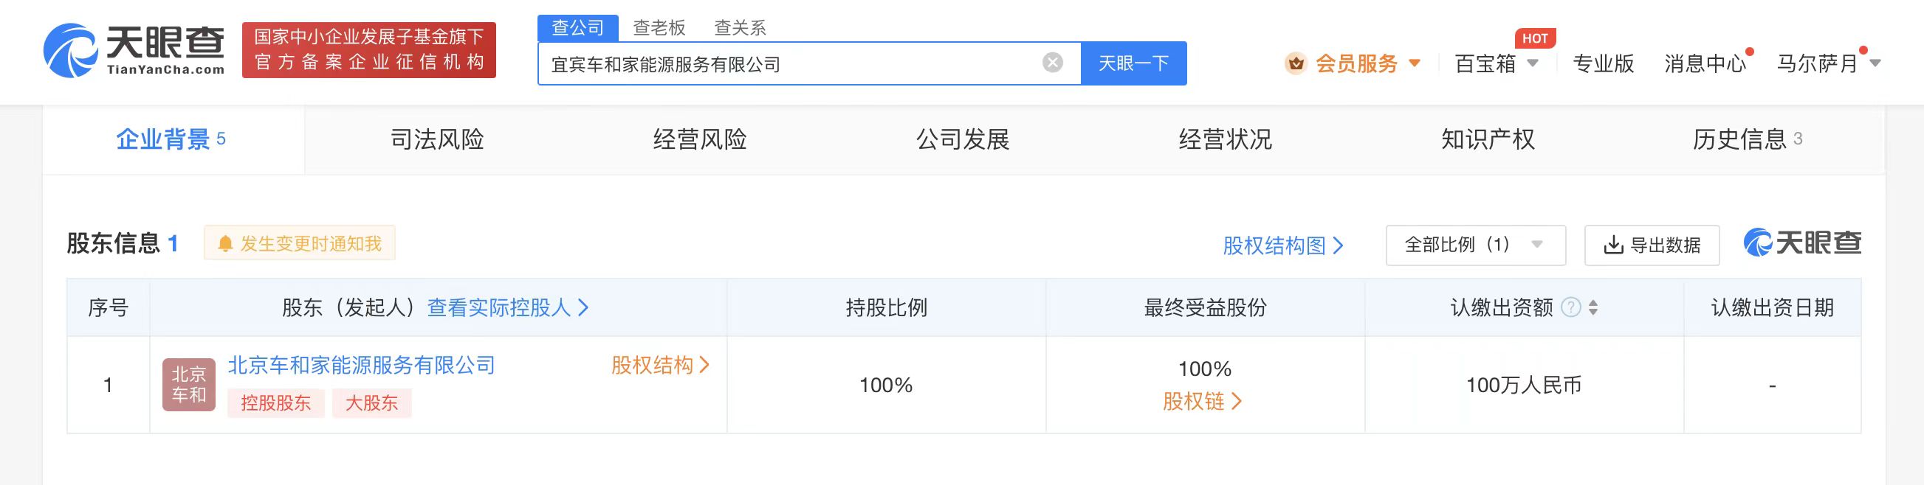Viewport: 1924px width, 485px height.
Task: Select the 经营风险 tab
Action: pyautogui.click(x=700, y=139)
